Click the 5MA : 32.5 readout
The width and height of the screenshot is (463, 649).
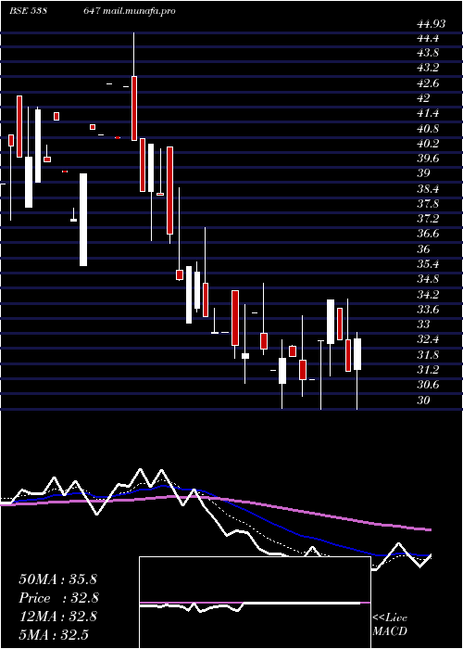tap(54, 634)
